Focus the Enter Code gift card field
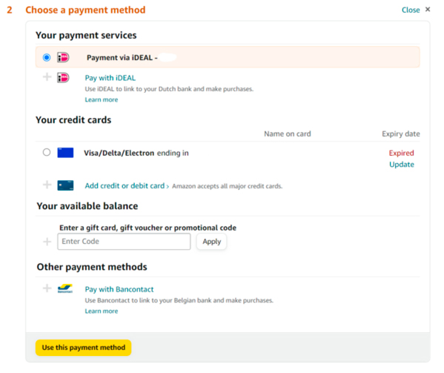444x373 pixels. [124, 242]
